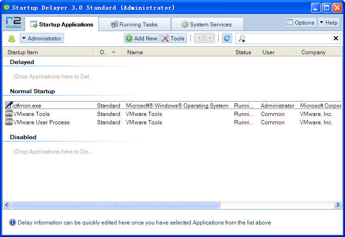Click the green user icon
This screenshot has width=345, height=237.
click(x=12, y=38)
